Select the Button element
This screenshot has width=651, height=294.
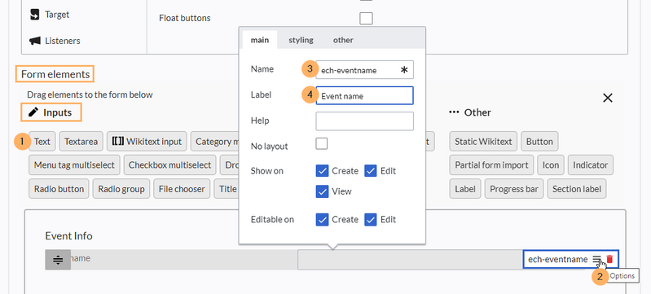pos(539,142)
